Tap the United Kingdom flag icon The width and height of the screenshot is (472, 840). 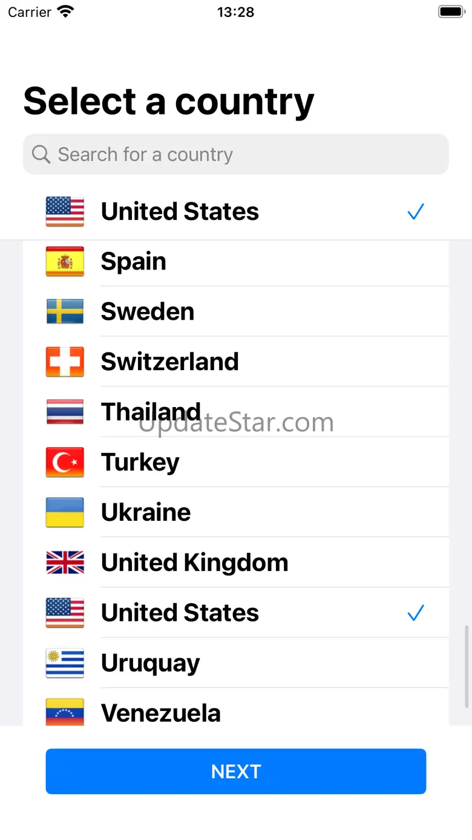[65, 563]
